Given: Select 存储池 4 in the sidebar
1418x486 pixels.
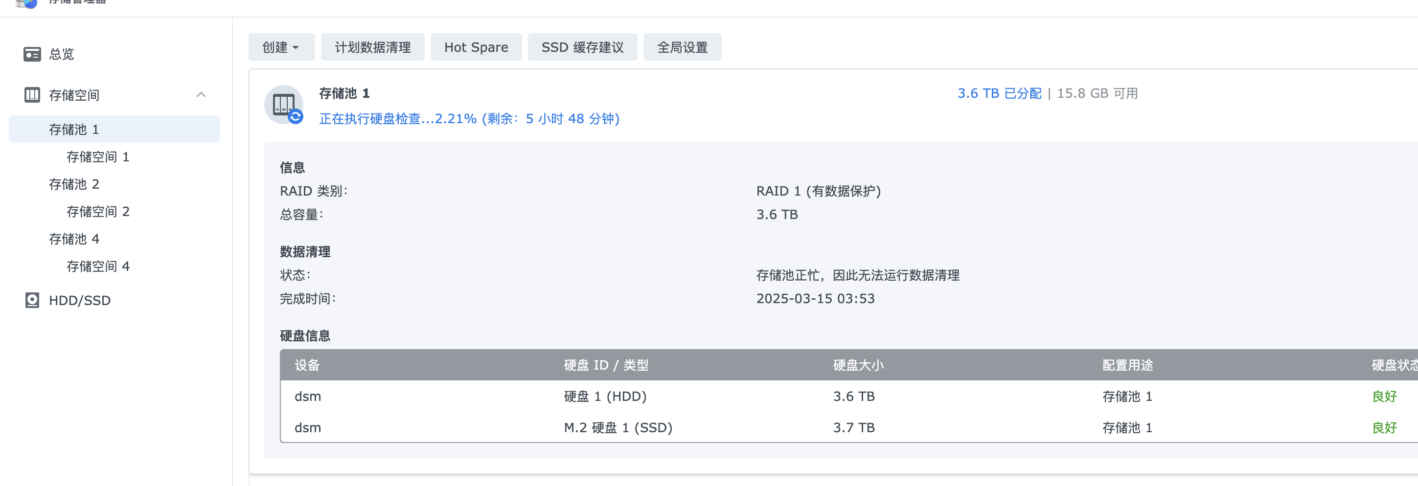Looking at the screenshot, I should [x=74, y=239].
